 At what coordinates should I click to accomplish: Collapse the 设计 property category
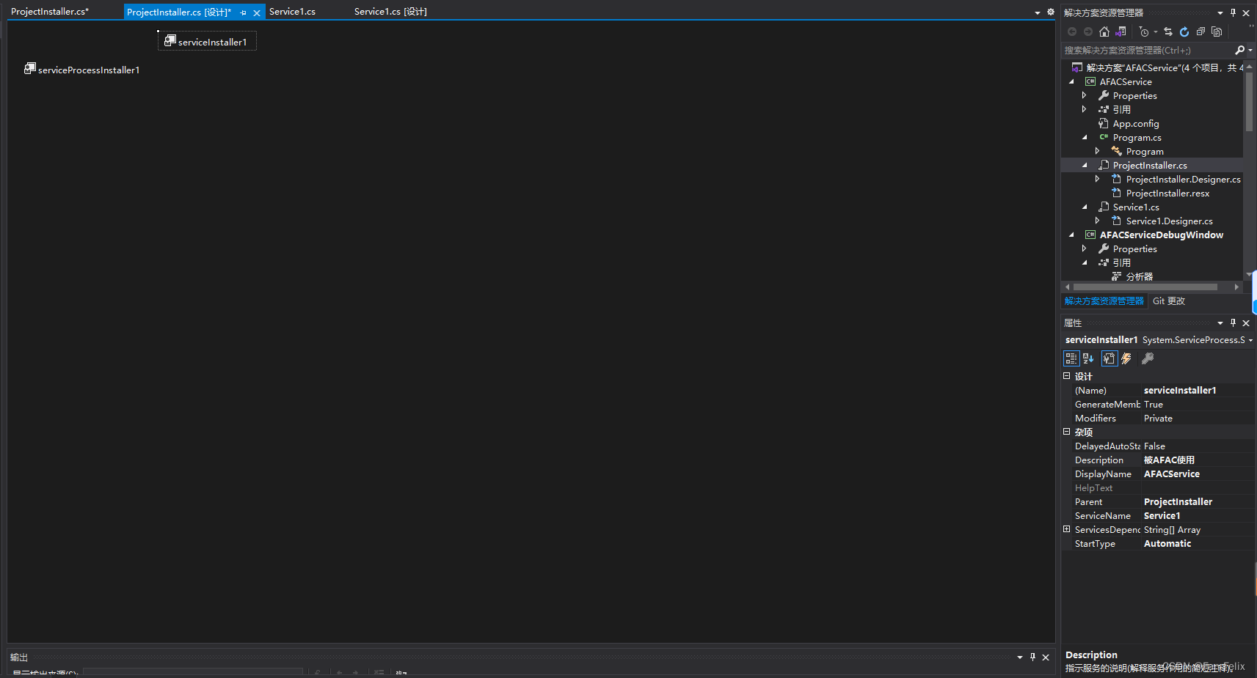1067,376
